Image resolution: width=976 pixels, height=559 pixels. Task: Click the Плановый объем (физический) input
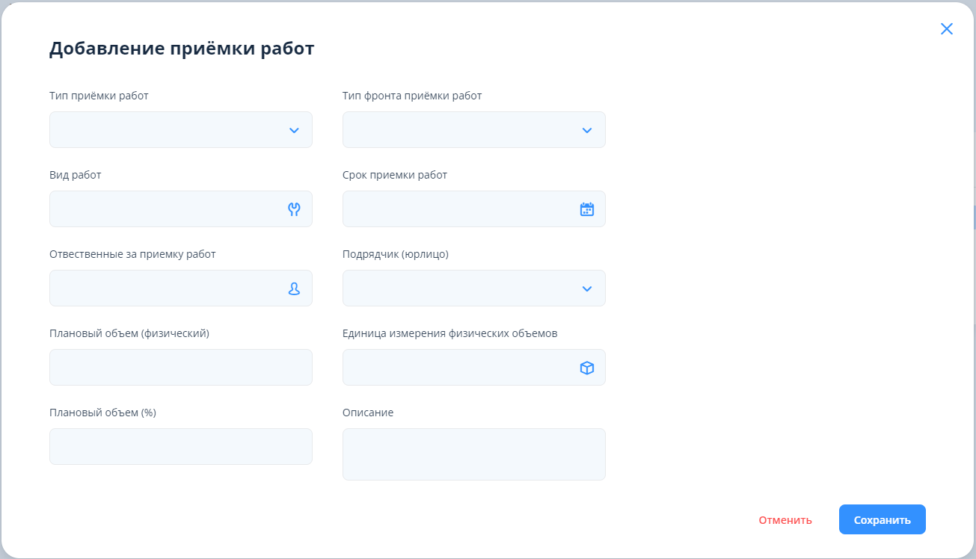(180, 368)
